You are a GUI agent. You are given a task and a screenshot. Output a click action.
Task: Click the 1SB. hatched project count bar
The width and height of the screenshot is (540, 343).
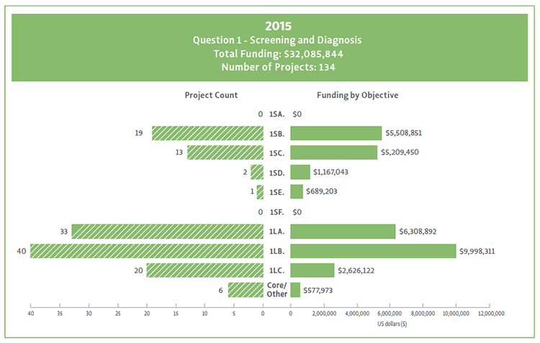point(207,134)
